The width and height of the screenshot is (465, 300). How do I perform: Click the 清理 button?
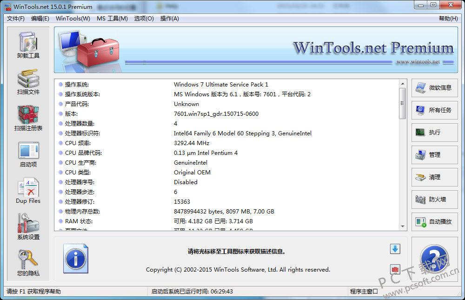pyautogui.click(x=434, y=177)
